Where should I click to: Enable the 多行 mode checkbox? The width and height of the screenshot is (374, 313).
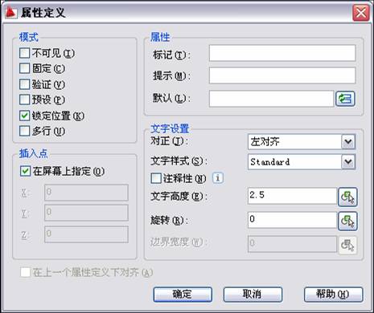tap(24, 131)
